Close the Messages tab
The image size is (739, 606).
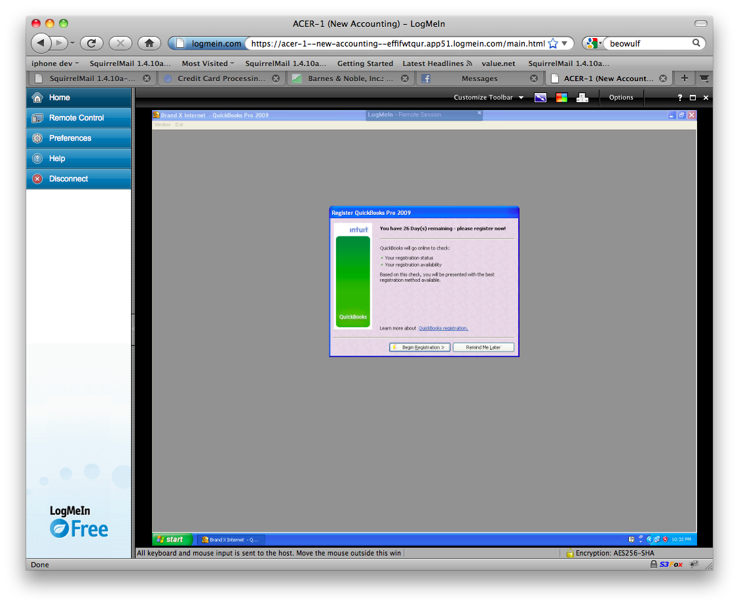tap(533, 79)
